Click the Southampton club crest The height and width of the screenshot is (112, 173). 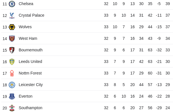(12, 108)
